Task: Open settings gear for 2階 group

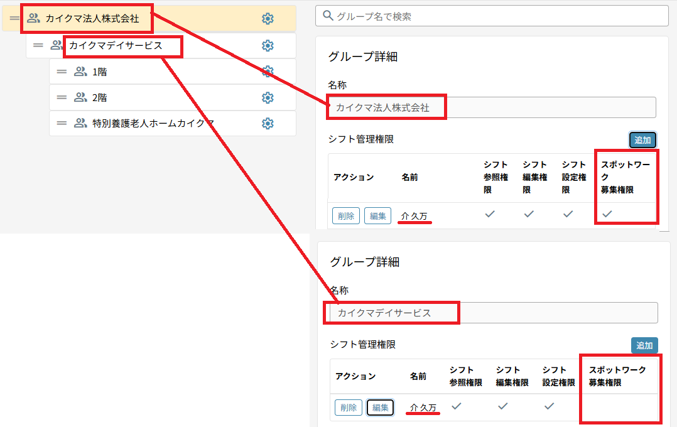Action: point(268,97)
